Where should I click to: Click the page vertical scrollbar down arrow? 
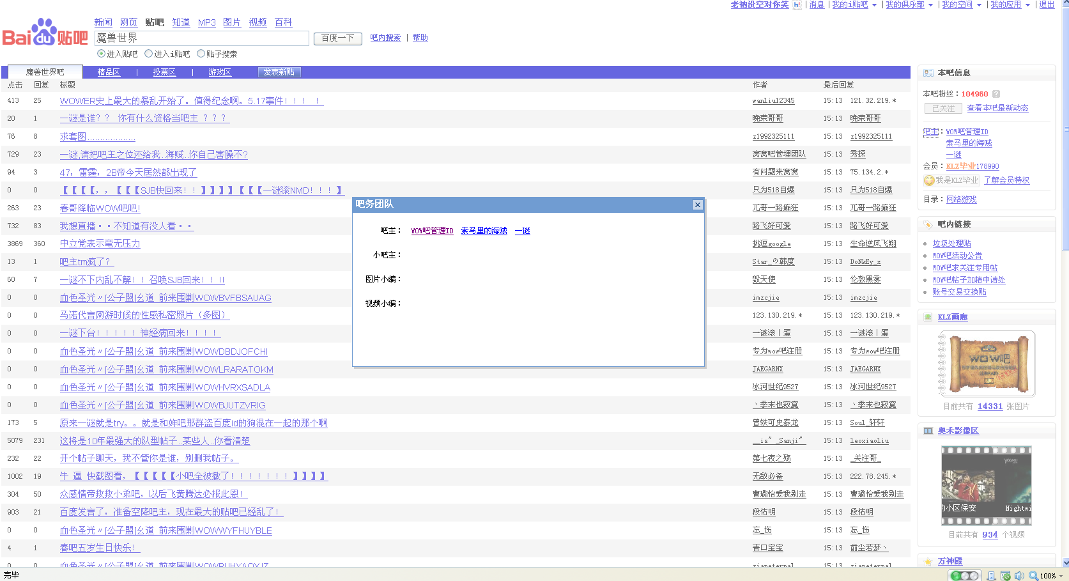1065,562
